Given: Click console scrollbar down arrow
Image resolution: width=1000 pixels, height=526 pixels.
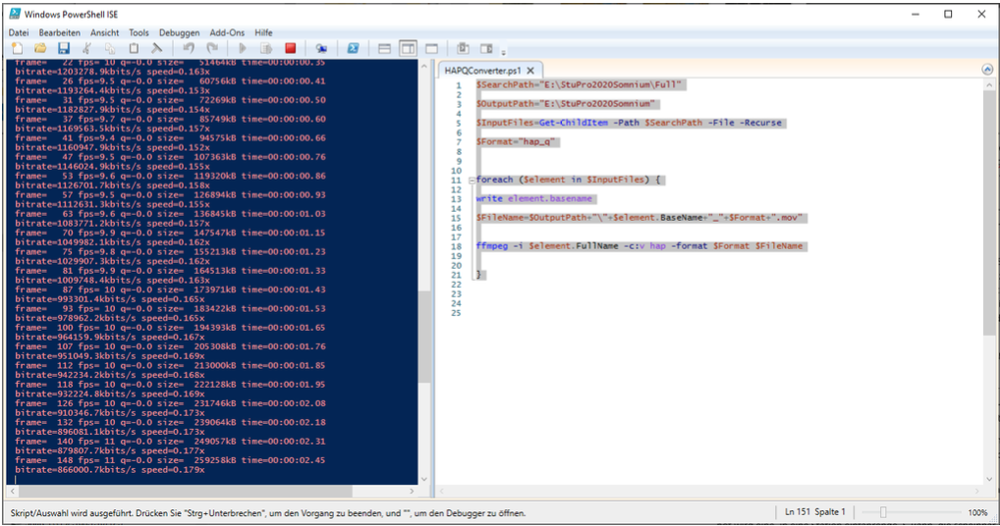Looking at the screenshot, I should click(x=424, y=480).
